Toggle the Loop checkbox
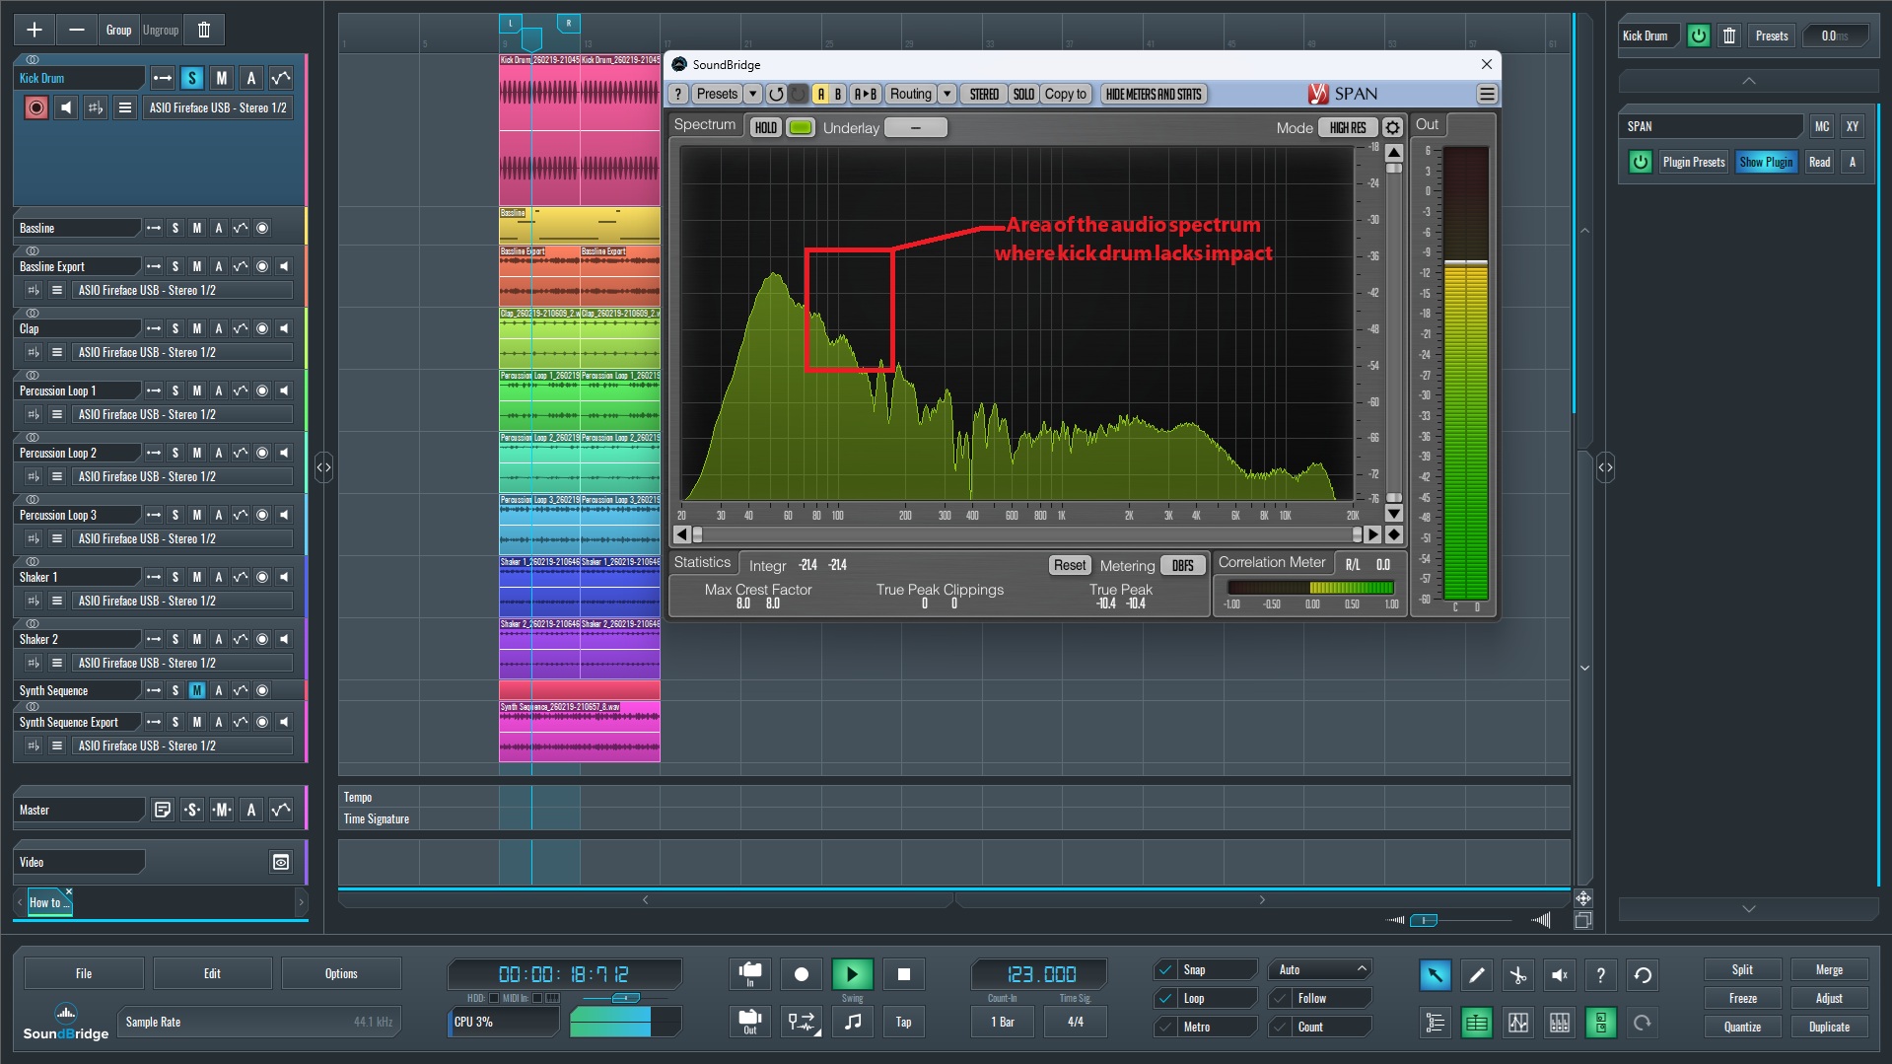The image size is (1892, 1064). tap(1166, 998)
